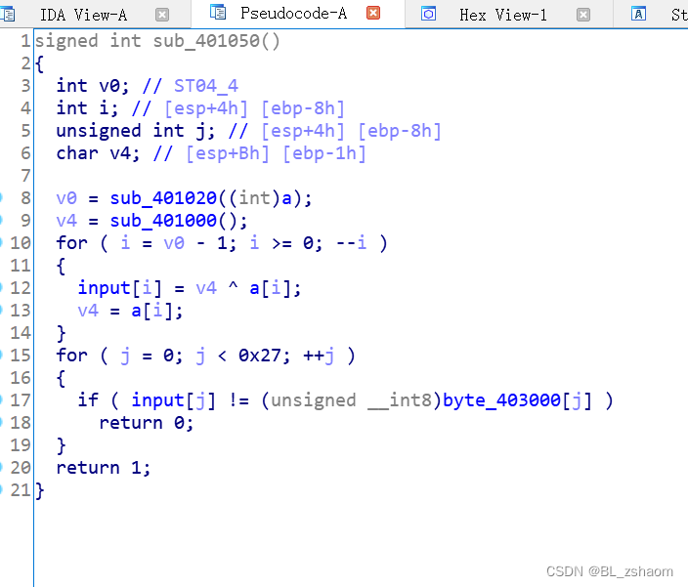Viewport: 688px width, 587px height.
Task: Click the IDA View-A tab icon
Action: pos(7,14)
